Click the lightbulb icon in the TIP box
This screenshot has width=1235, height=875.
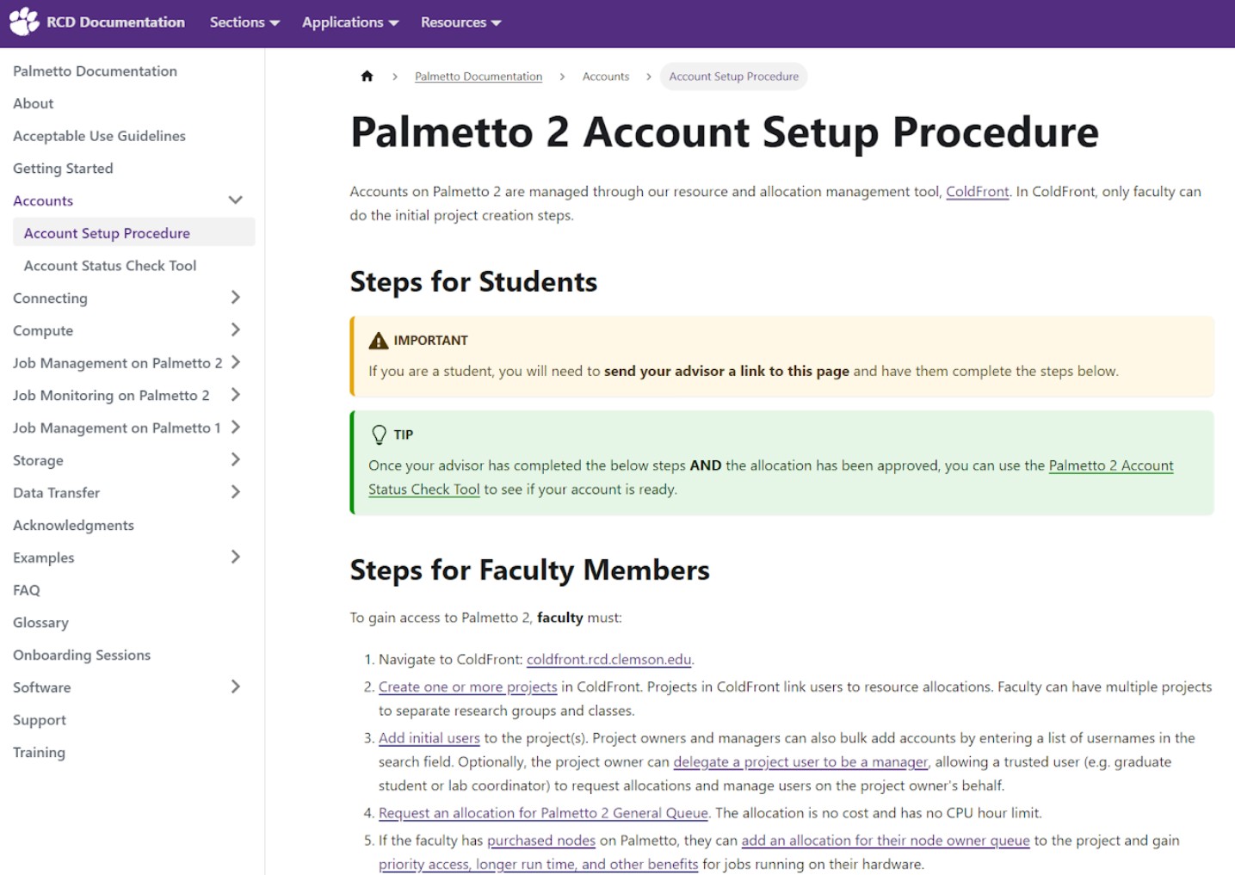380,434
